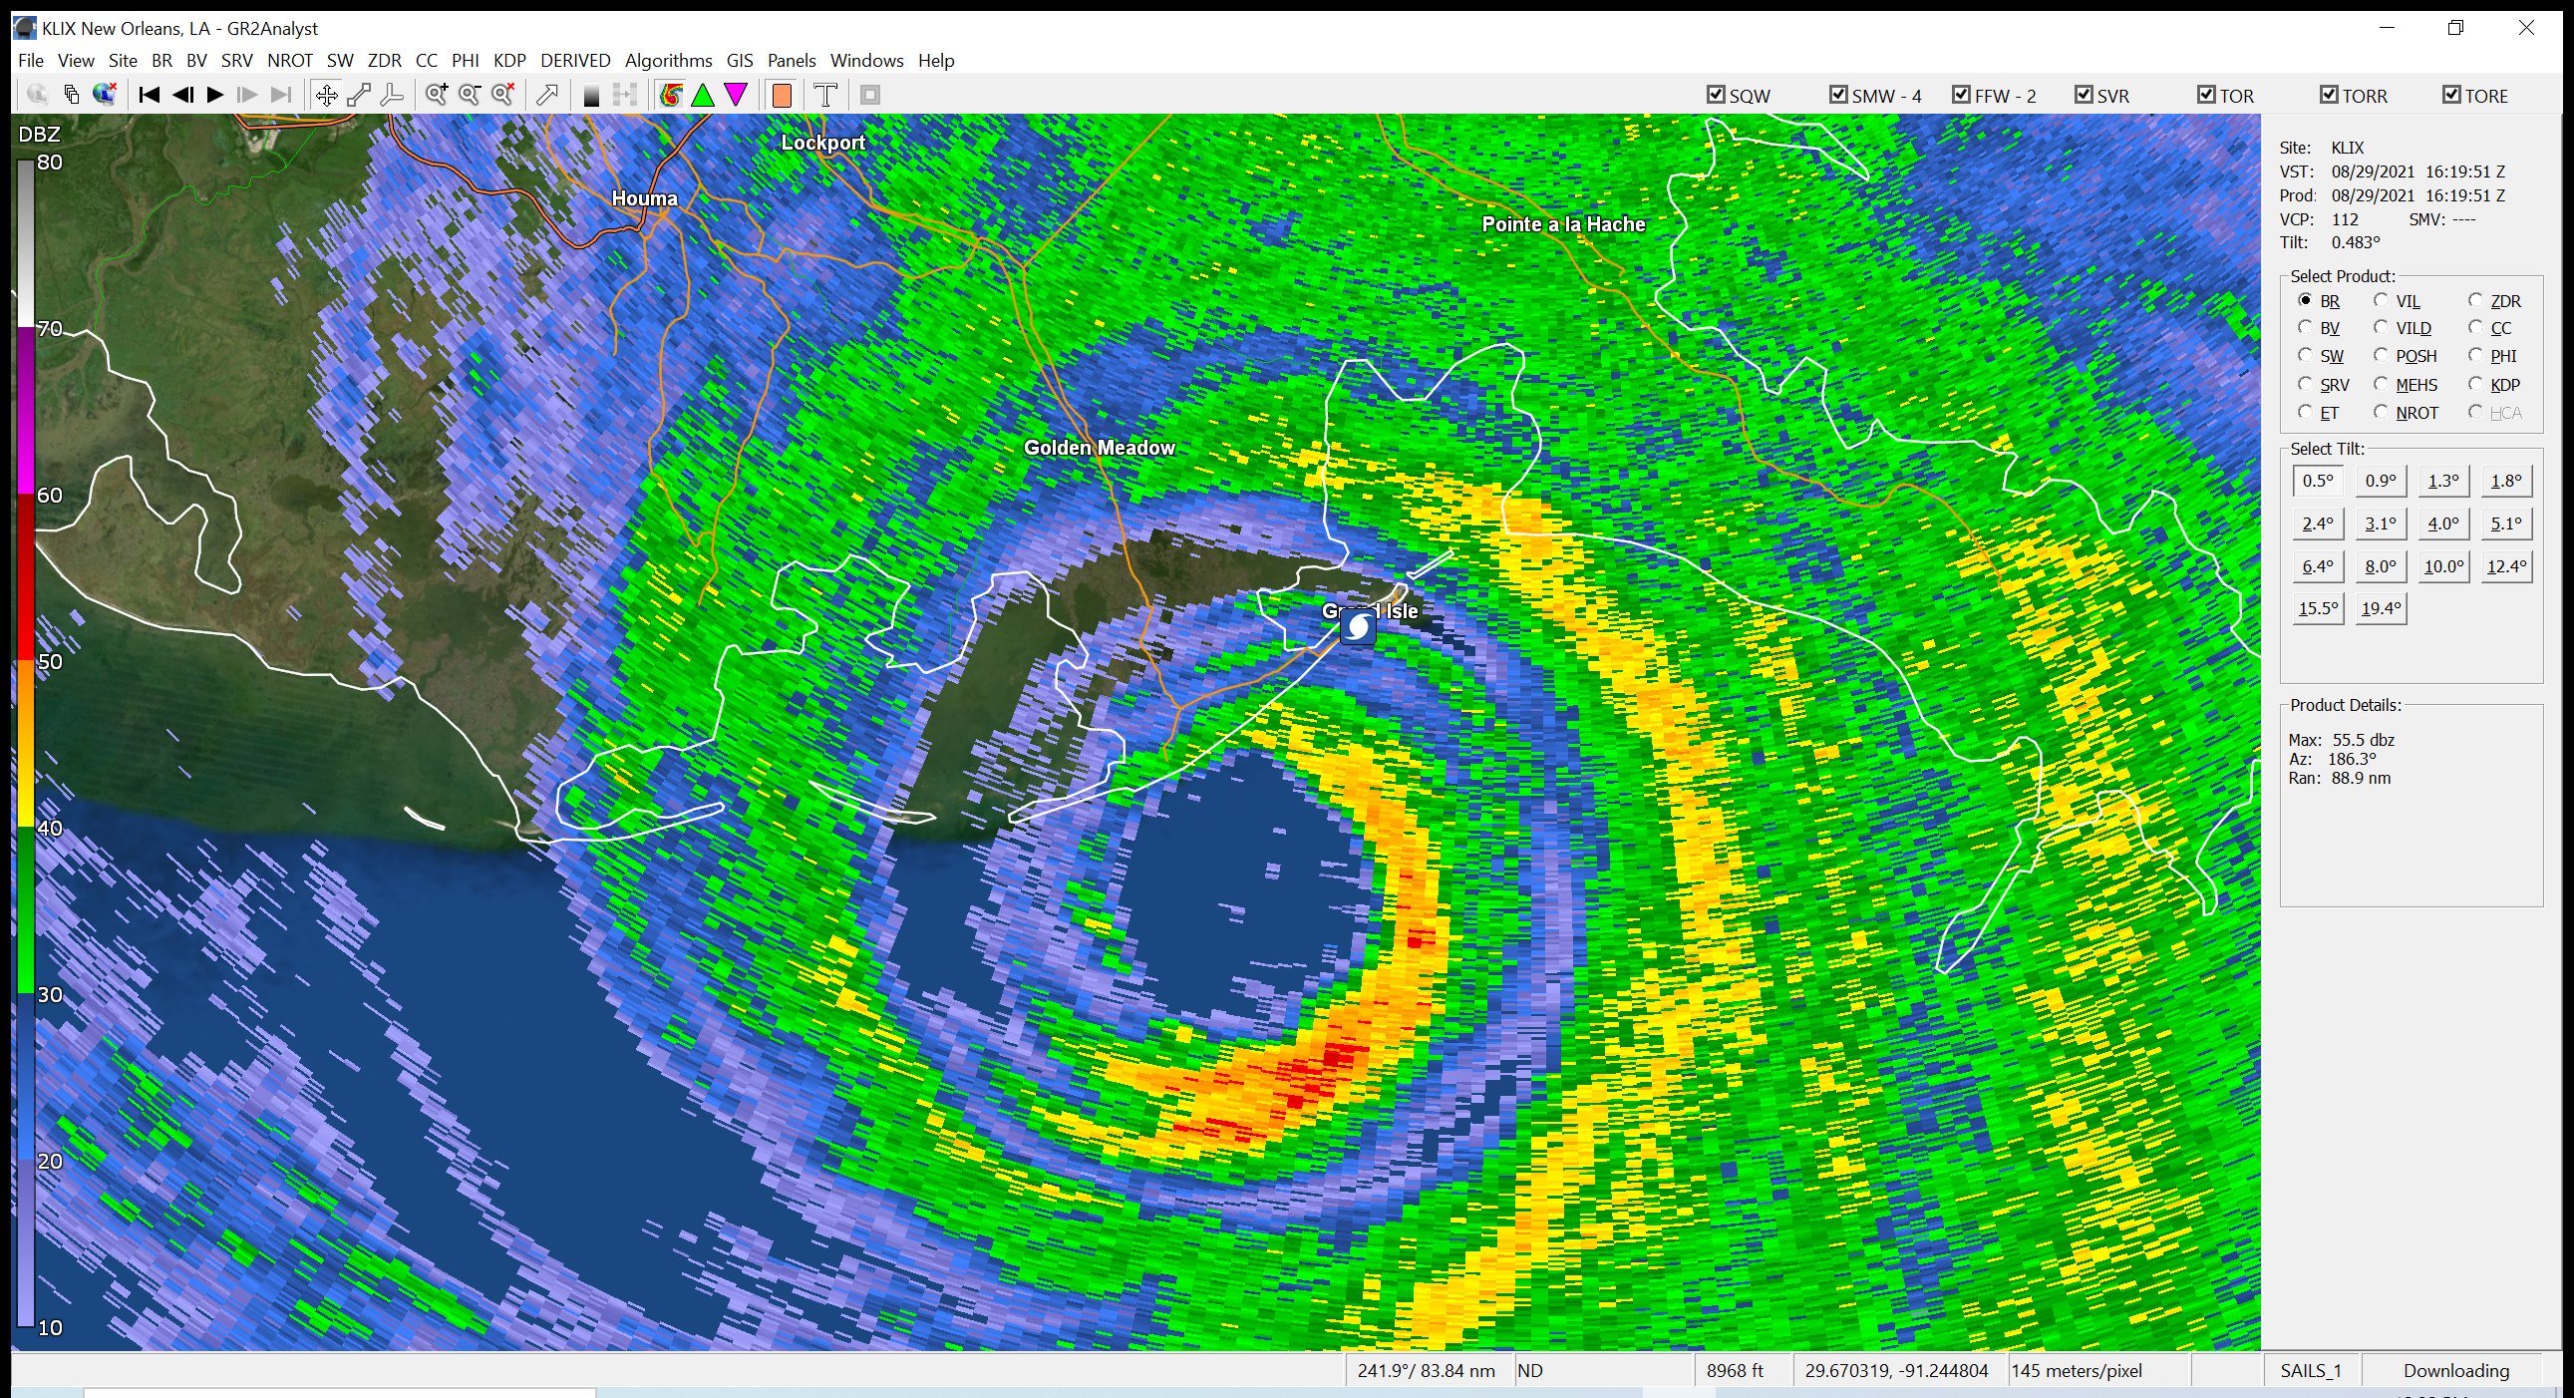Screen dimensions: 2574x1398
Task: Select the POSH product radio button
Action: (x=2382, y=355)
